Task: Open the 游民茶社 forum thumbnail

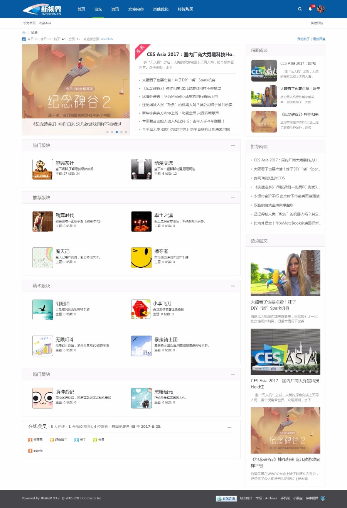Action: click(42, 169)
